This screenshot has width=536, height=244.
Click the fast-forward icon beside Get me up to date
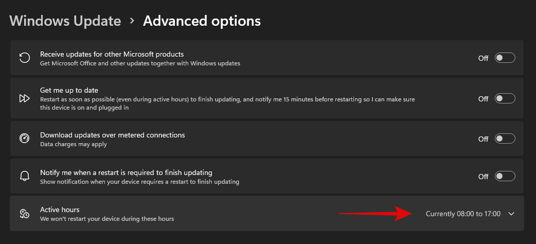[24, 98]
